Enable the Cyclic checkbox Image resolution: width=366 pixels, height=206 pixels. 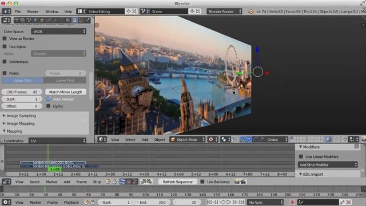coord(49,106)
